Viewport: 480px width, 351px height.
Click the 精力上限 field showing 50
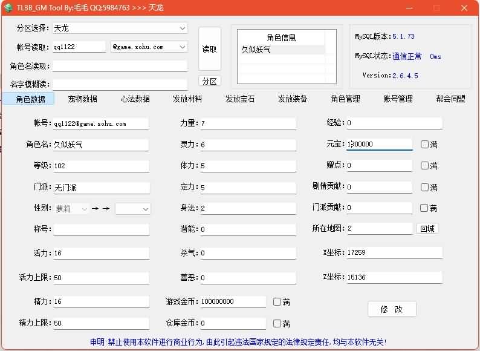(102, 323)
